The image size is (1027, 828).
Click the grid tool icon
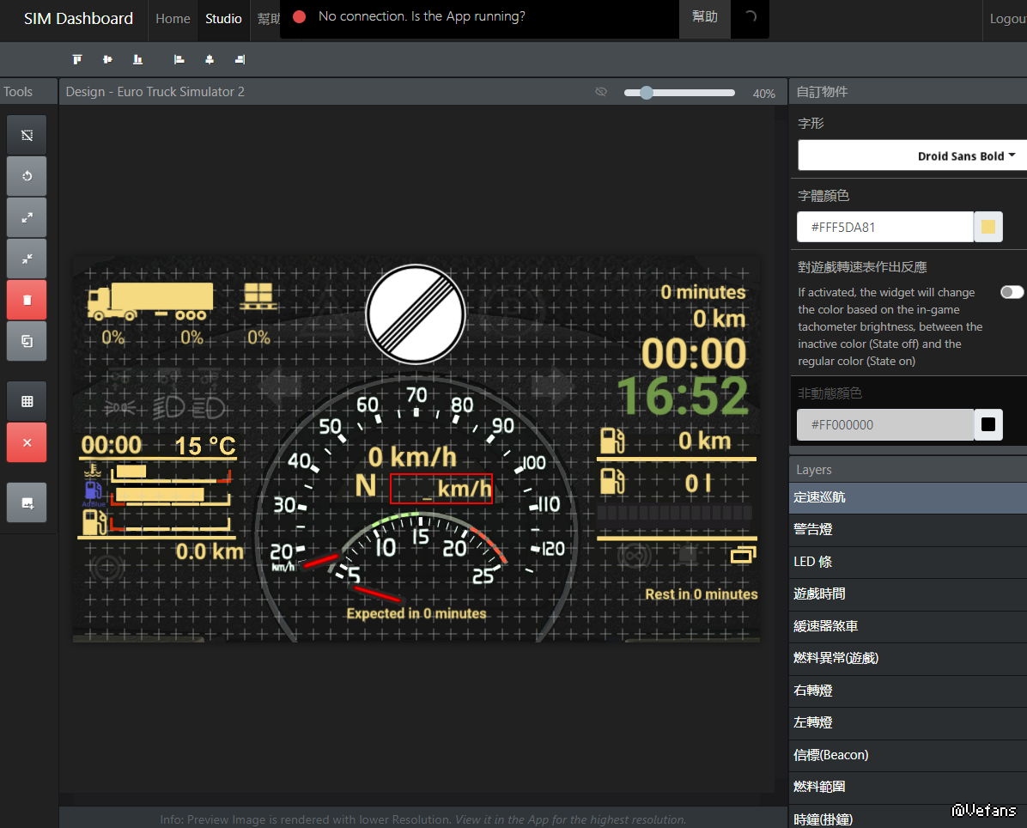(27, 401)
